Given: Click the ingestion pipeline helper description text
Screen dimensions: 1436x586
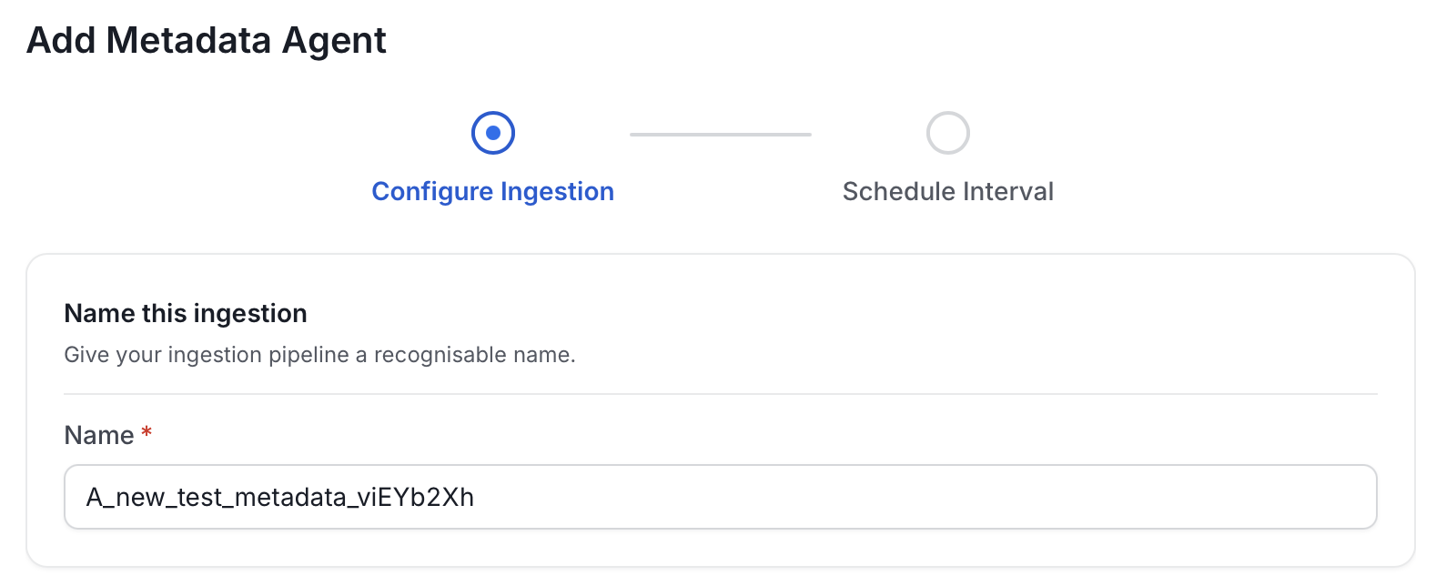Looking at the screenshot, I should point(319,355).
